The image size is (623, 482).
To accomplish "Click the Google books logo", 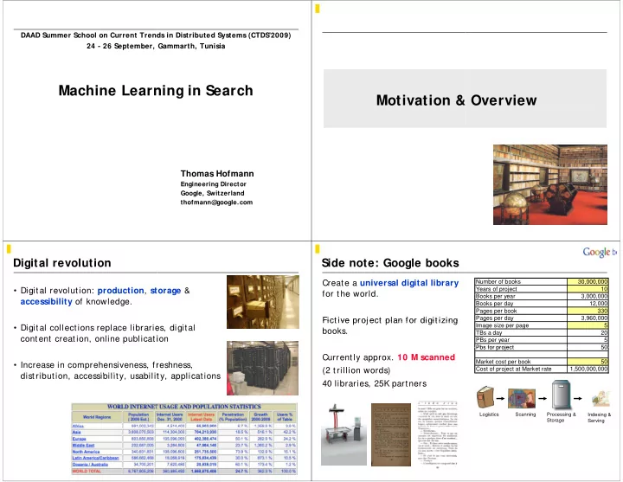I will [x=600, y=252].
